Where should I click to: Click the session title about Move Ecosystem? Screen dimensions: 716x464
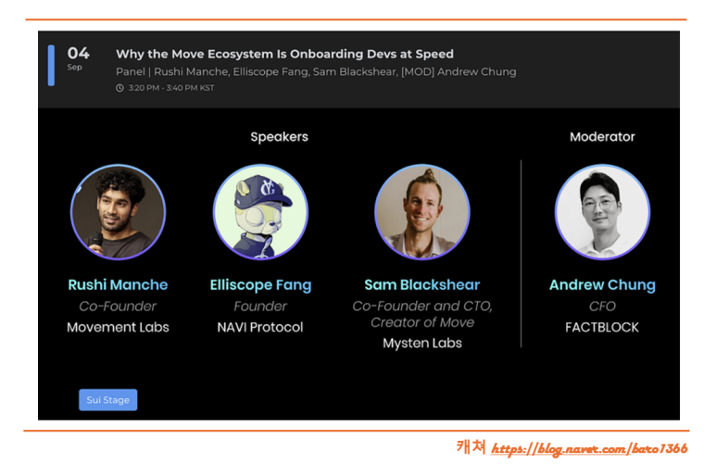pyautogui.click(x=285, y=54)
